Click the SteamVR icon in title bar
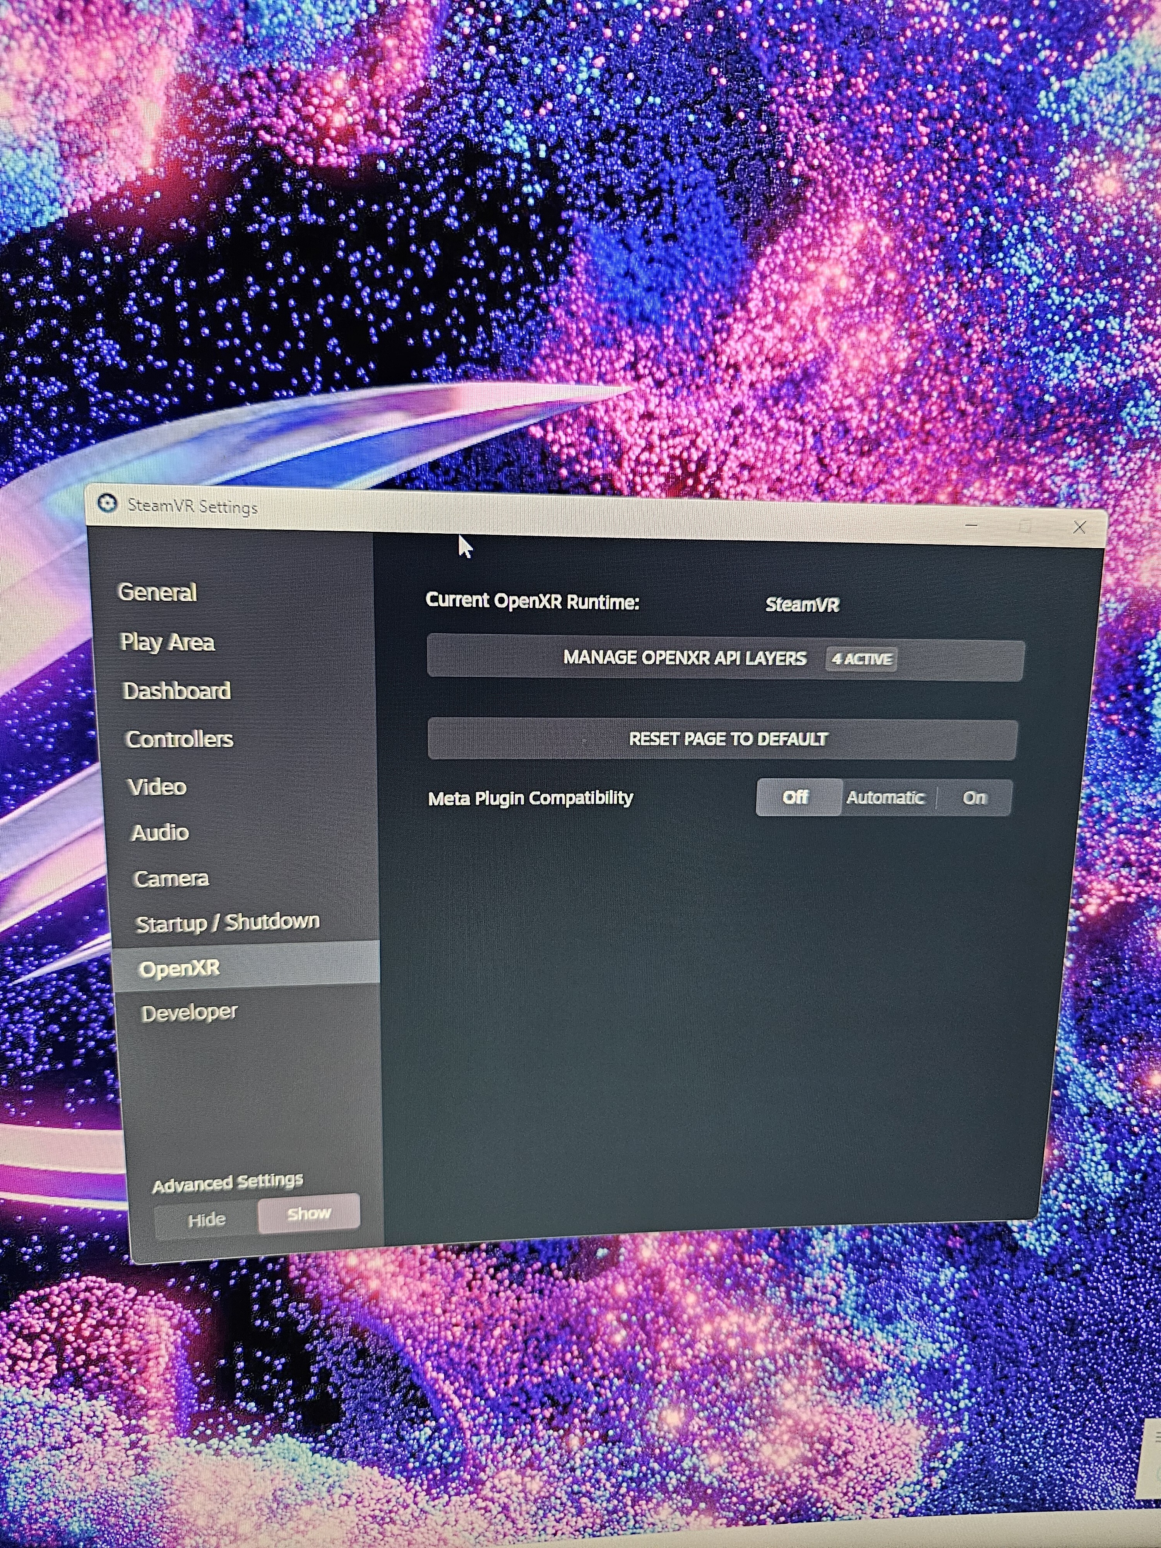This screenshot has height=1548, width=1161. (107, 503)
